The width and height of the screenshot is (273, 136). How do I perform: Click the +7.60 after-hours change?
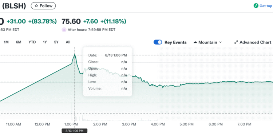91,21
